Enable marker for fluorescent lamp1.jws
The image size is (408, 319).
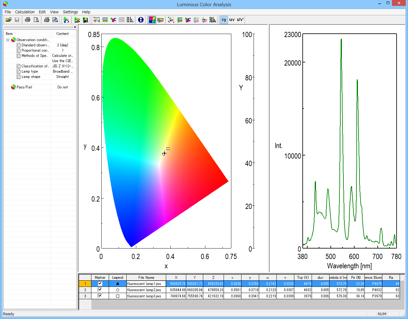click(100, 283)
